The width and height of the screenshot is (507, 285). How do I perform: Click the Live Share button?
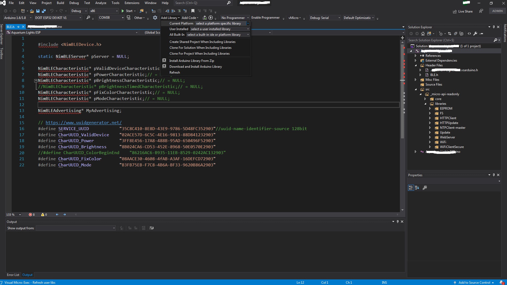pos(463,11)
